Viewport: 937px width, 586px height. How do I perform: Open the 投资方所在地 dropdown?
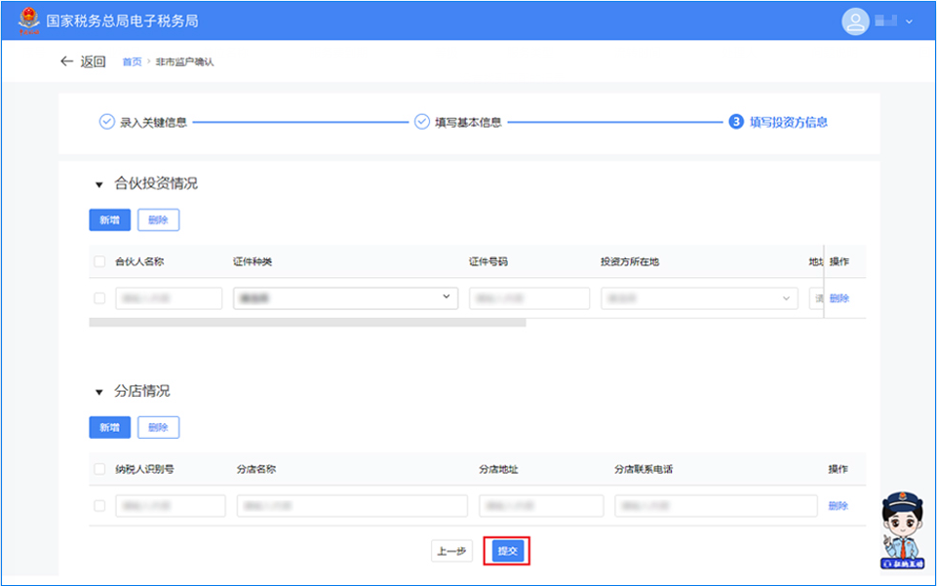coord(699,298)
